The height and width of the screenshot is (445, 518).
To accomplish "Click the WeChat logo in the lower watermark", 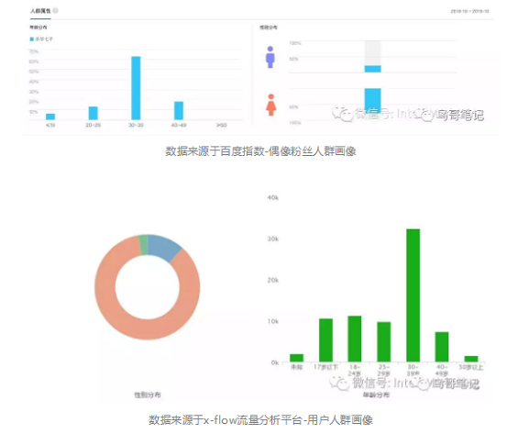I will pyautogui.click(x=339, y=384).
